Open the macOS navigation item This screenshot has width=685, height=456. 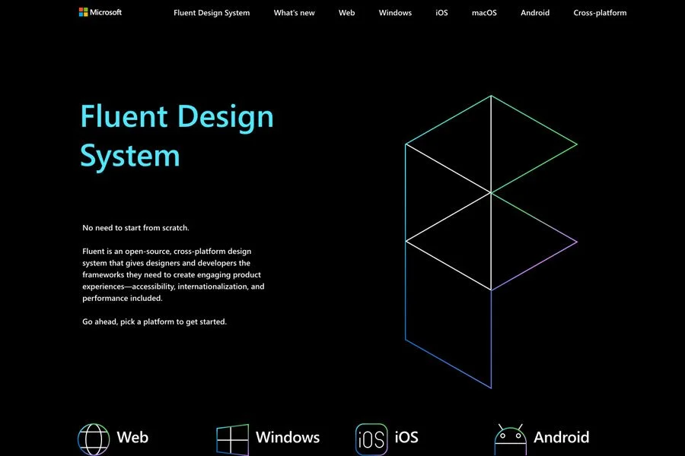coord(484,13)
